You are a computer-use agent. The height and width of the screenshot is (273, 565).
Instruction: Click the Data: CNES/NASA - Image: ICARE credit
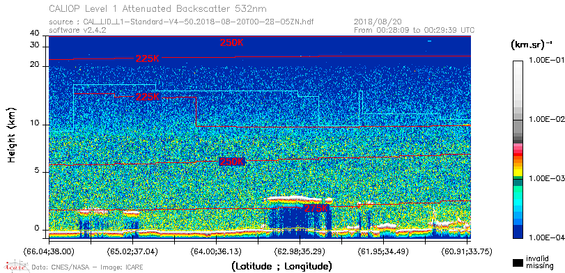87,267
